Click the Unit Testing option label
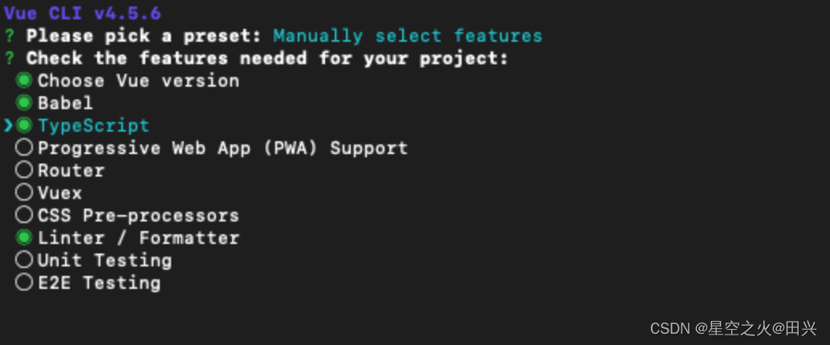The height and width of the screenshot is (345, 830). (x=104, y=260)
